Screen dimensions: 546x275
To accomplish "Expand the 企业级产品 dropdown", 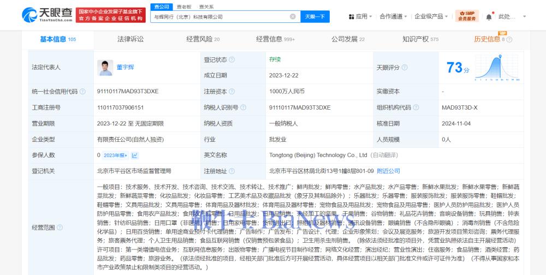I will click(447, 16).
